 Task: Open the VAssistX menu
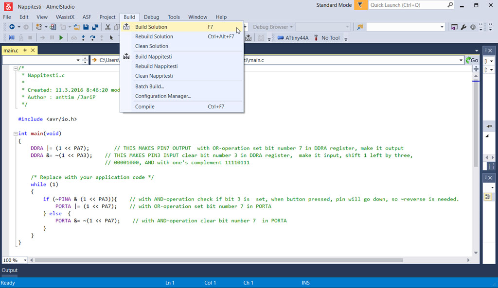click(x=65, y=17)
